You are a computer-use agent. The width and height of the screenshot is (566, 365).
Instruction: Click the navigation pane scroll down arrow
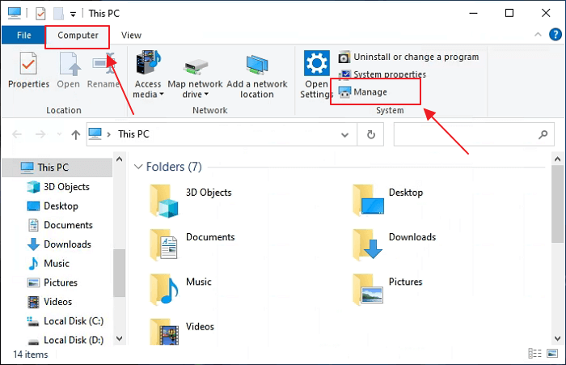point(120,338)
